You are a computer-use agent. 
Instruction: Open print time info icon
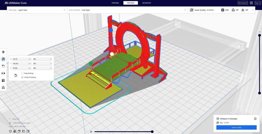tap(255, 119)
